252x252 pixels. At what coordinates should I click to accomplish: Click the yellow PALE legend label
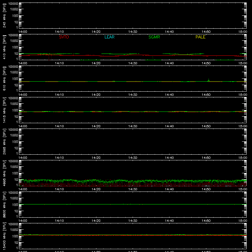point(200,37)
